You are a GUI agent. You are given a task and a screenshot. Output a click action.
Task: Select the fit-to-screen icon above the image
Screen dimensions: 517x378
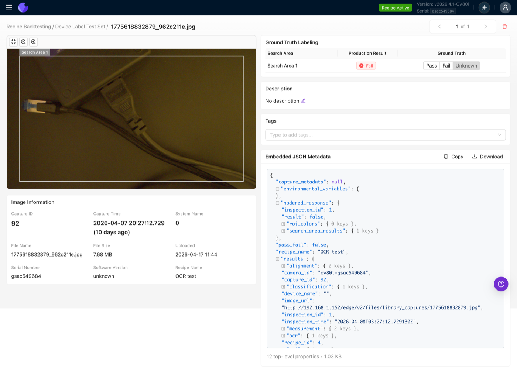13,42
